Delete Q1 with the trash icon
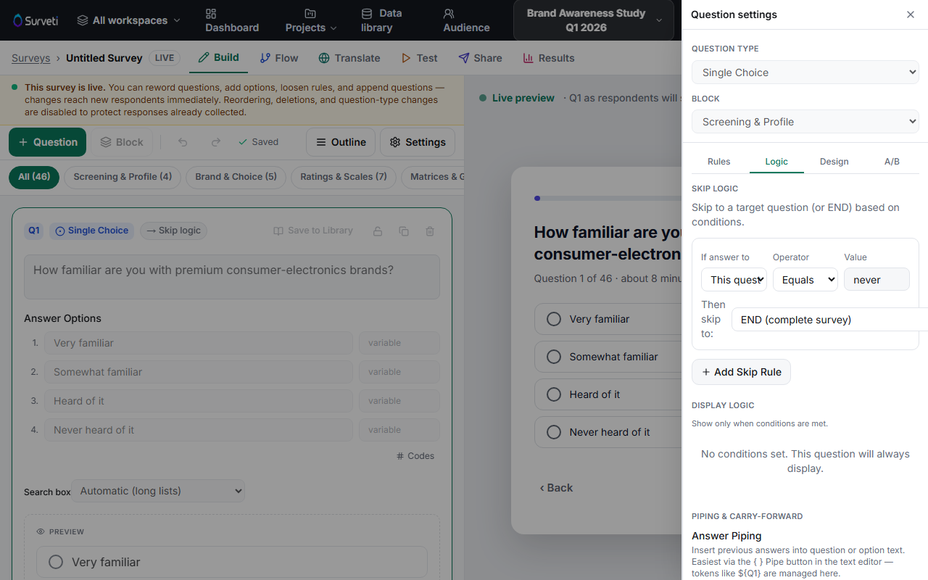Viewport: 928px width, 580px height. 430,231
